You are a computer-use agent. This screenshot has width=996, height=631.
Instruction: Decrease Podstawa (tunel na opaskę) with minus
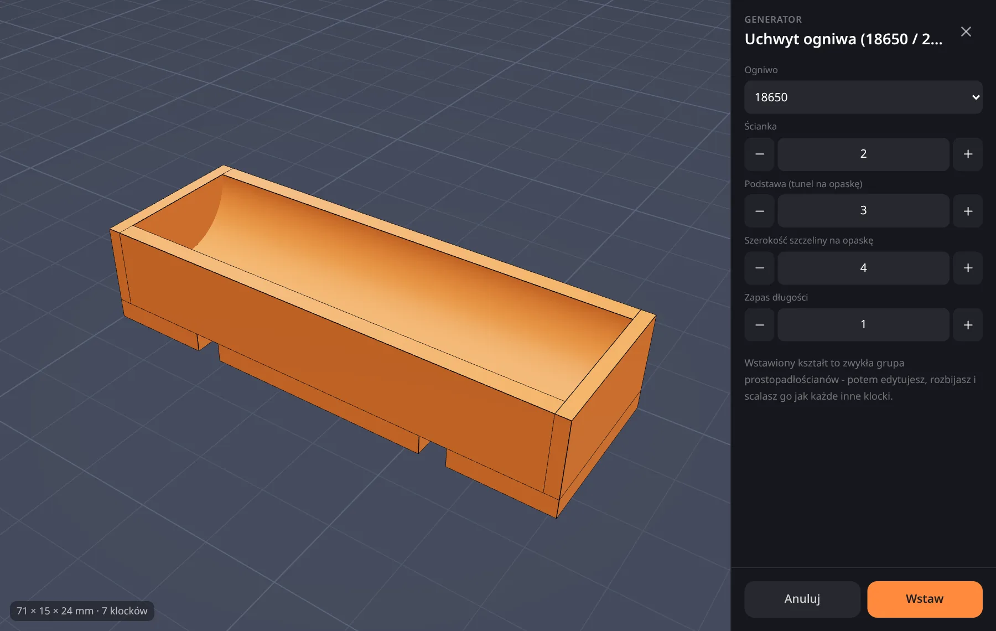point(759,211)
